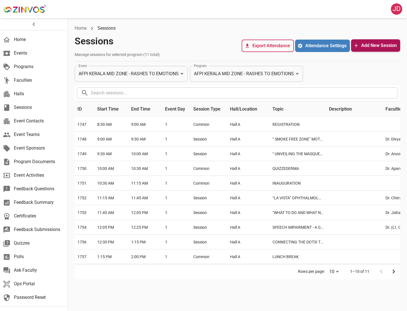Select the QUIZZEDERMA topic cell

[286, 169]
